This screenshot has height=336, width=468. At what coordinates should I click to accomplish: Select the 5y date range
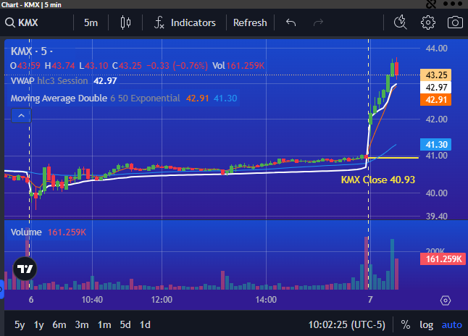click(x=20, y=324)
